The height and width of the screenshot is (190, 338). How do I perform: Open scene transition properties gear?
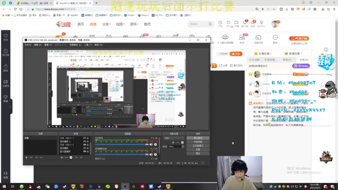[183, 142]
